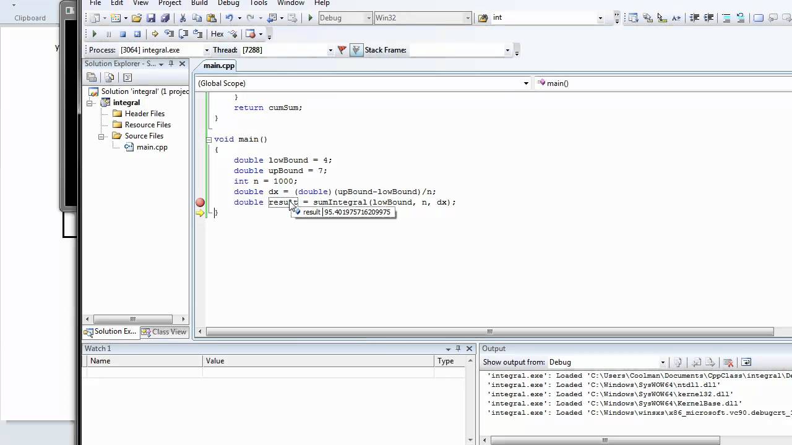Open the Debug menu
This screenshot has height=445, width=792.
(228, 3)
